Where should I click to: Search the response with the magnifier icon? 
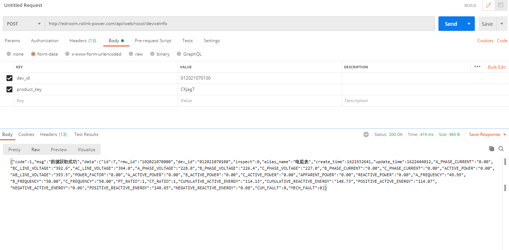[x=501, y=149]
